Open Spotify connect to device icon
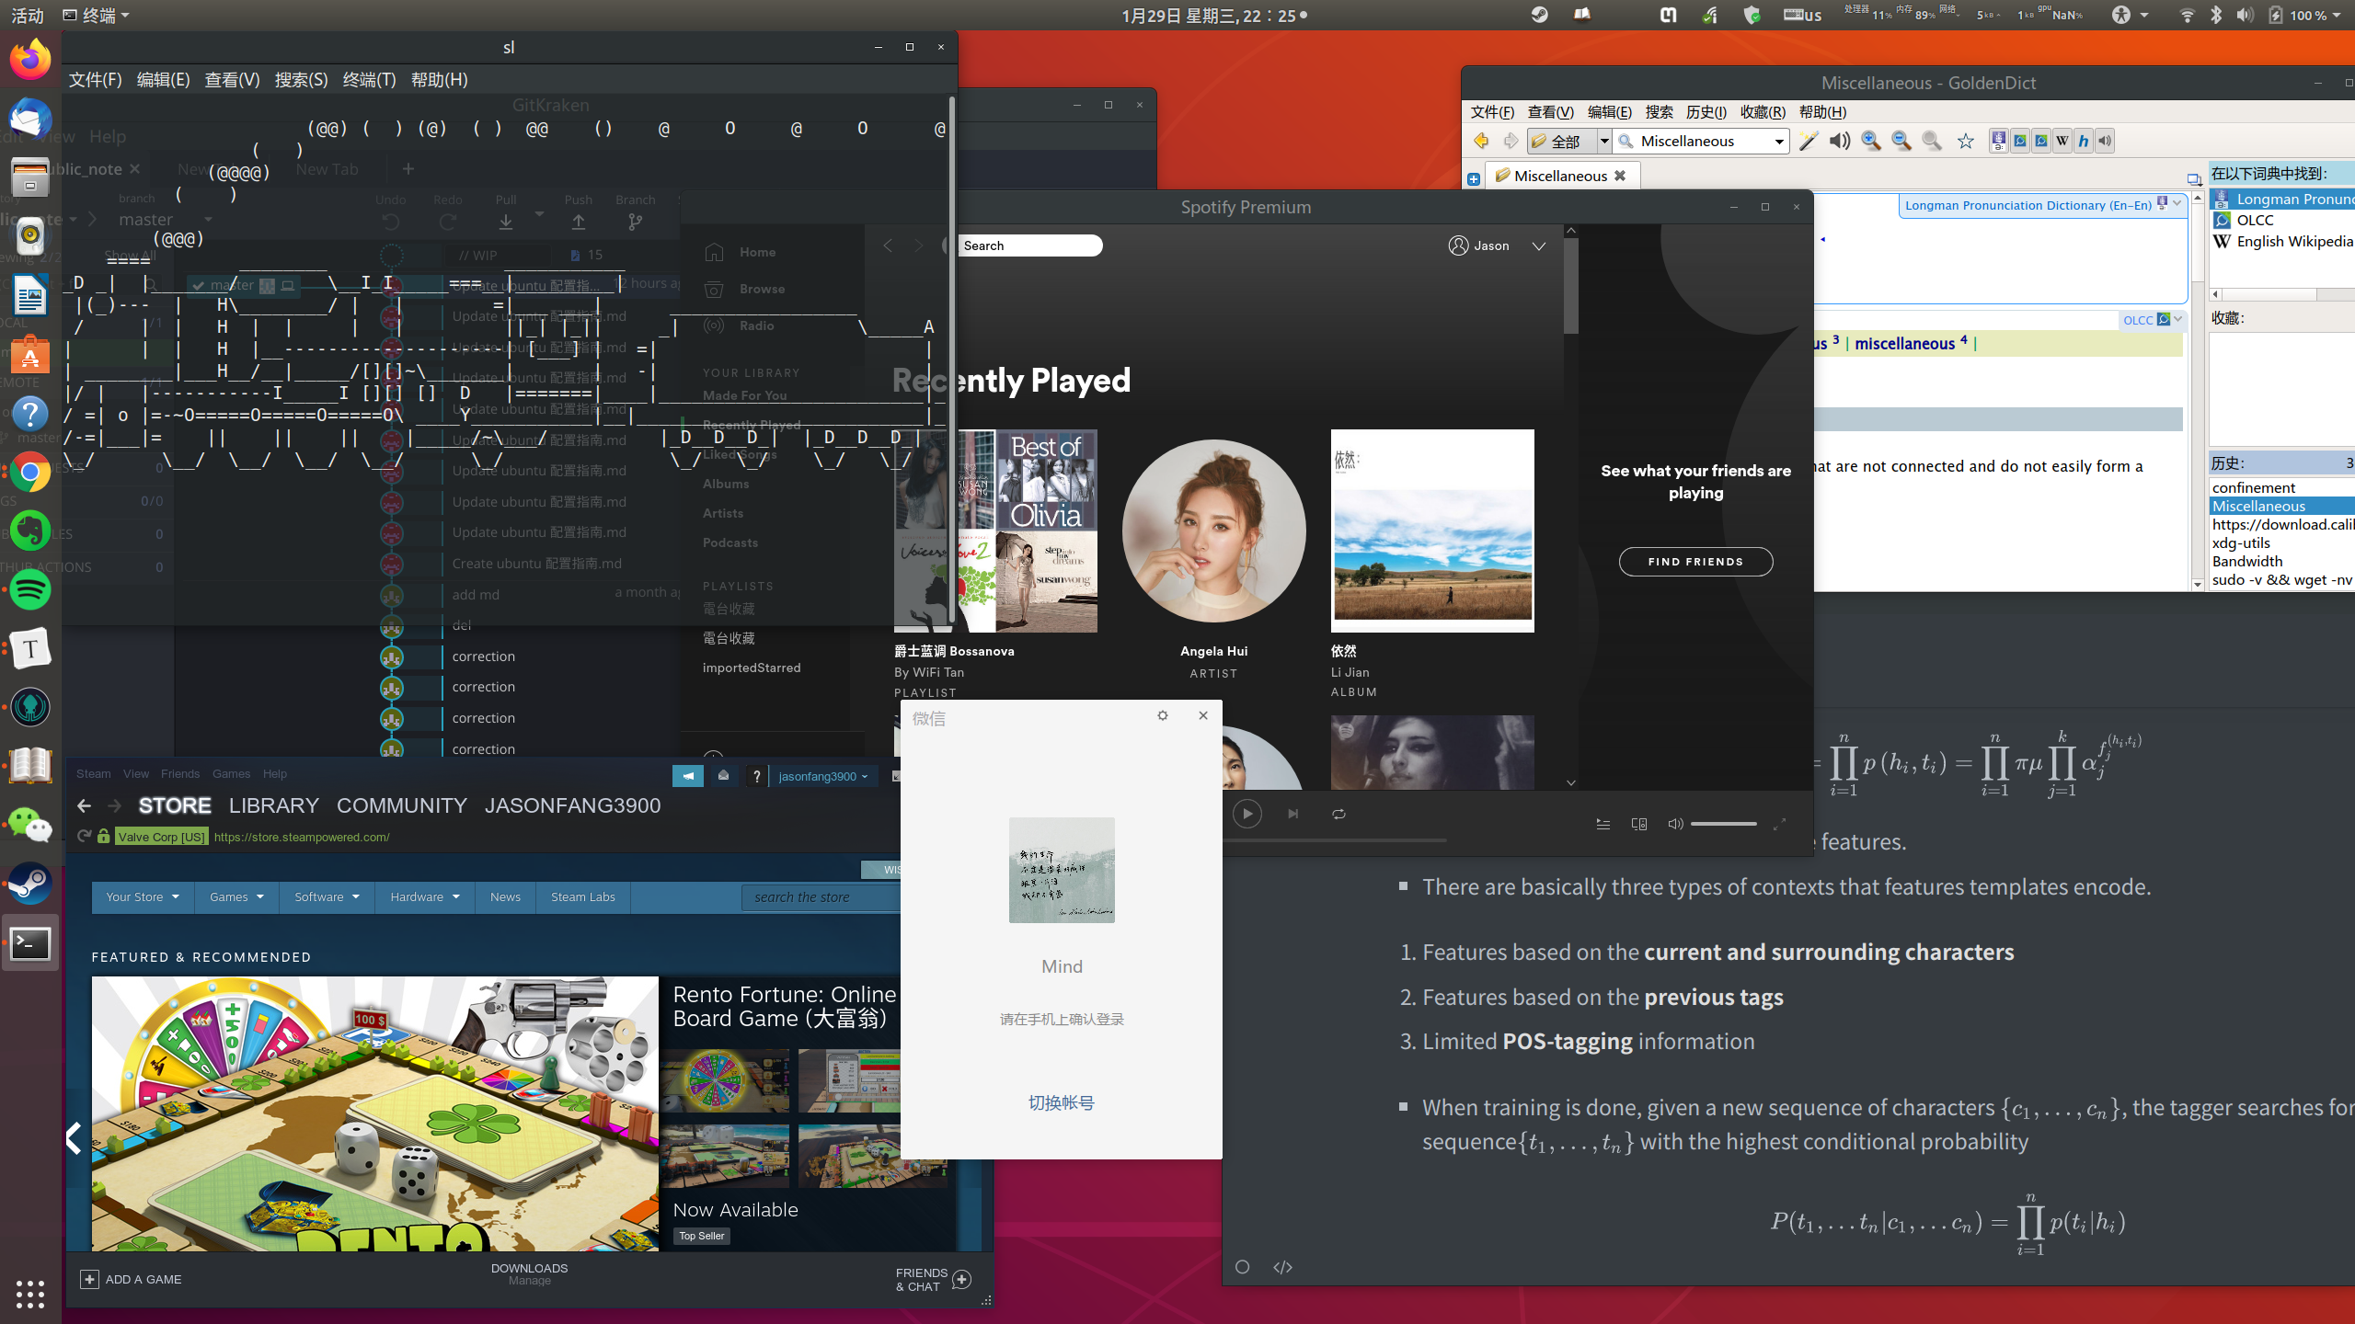 pos(1639,824)
